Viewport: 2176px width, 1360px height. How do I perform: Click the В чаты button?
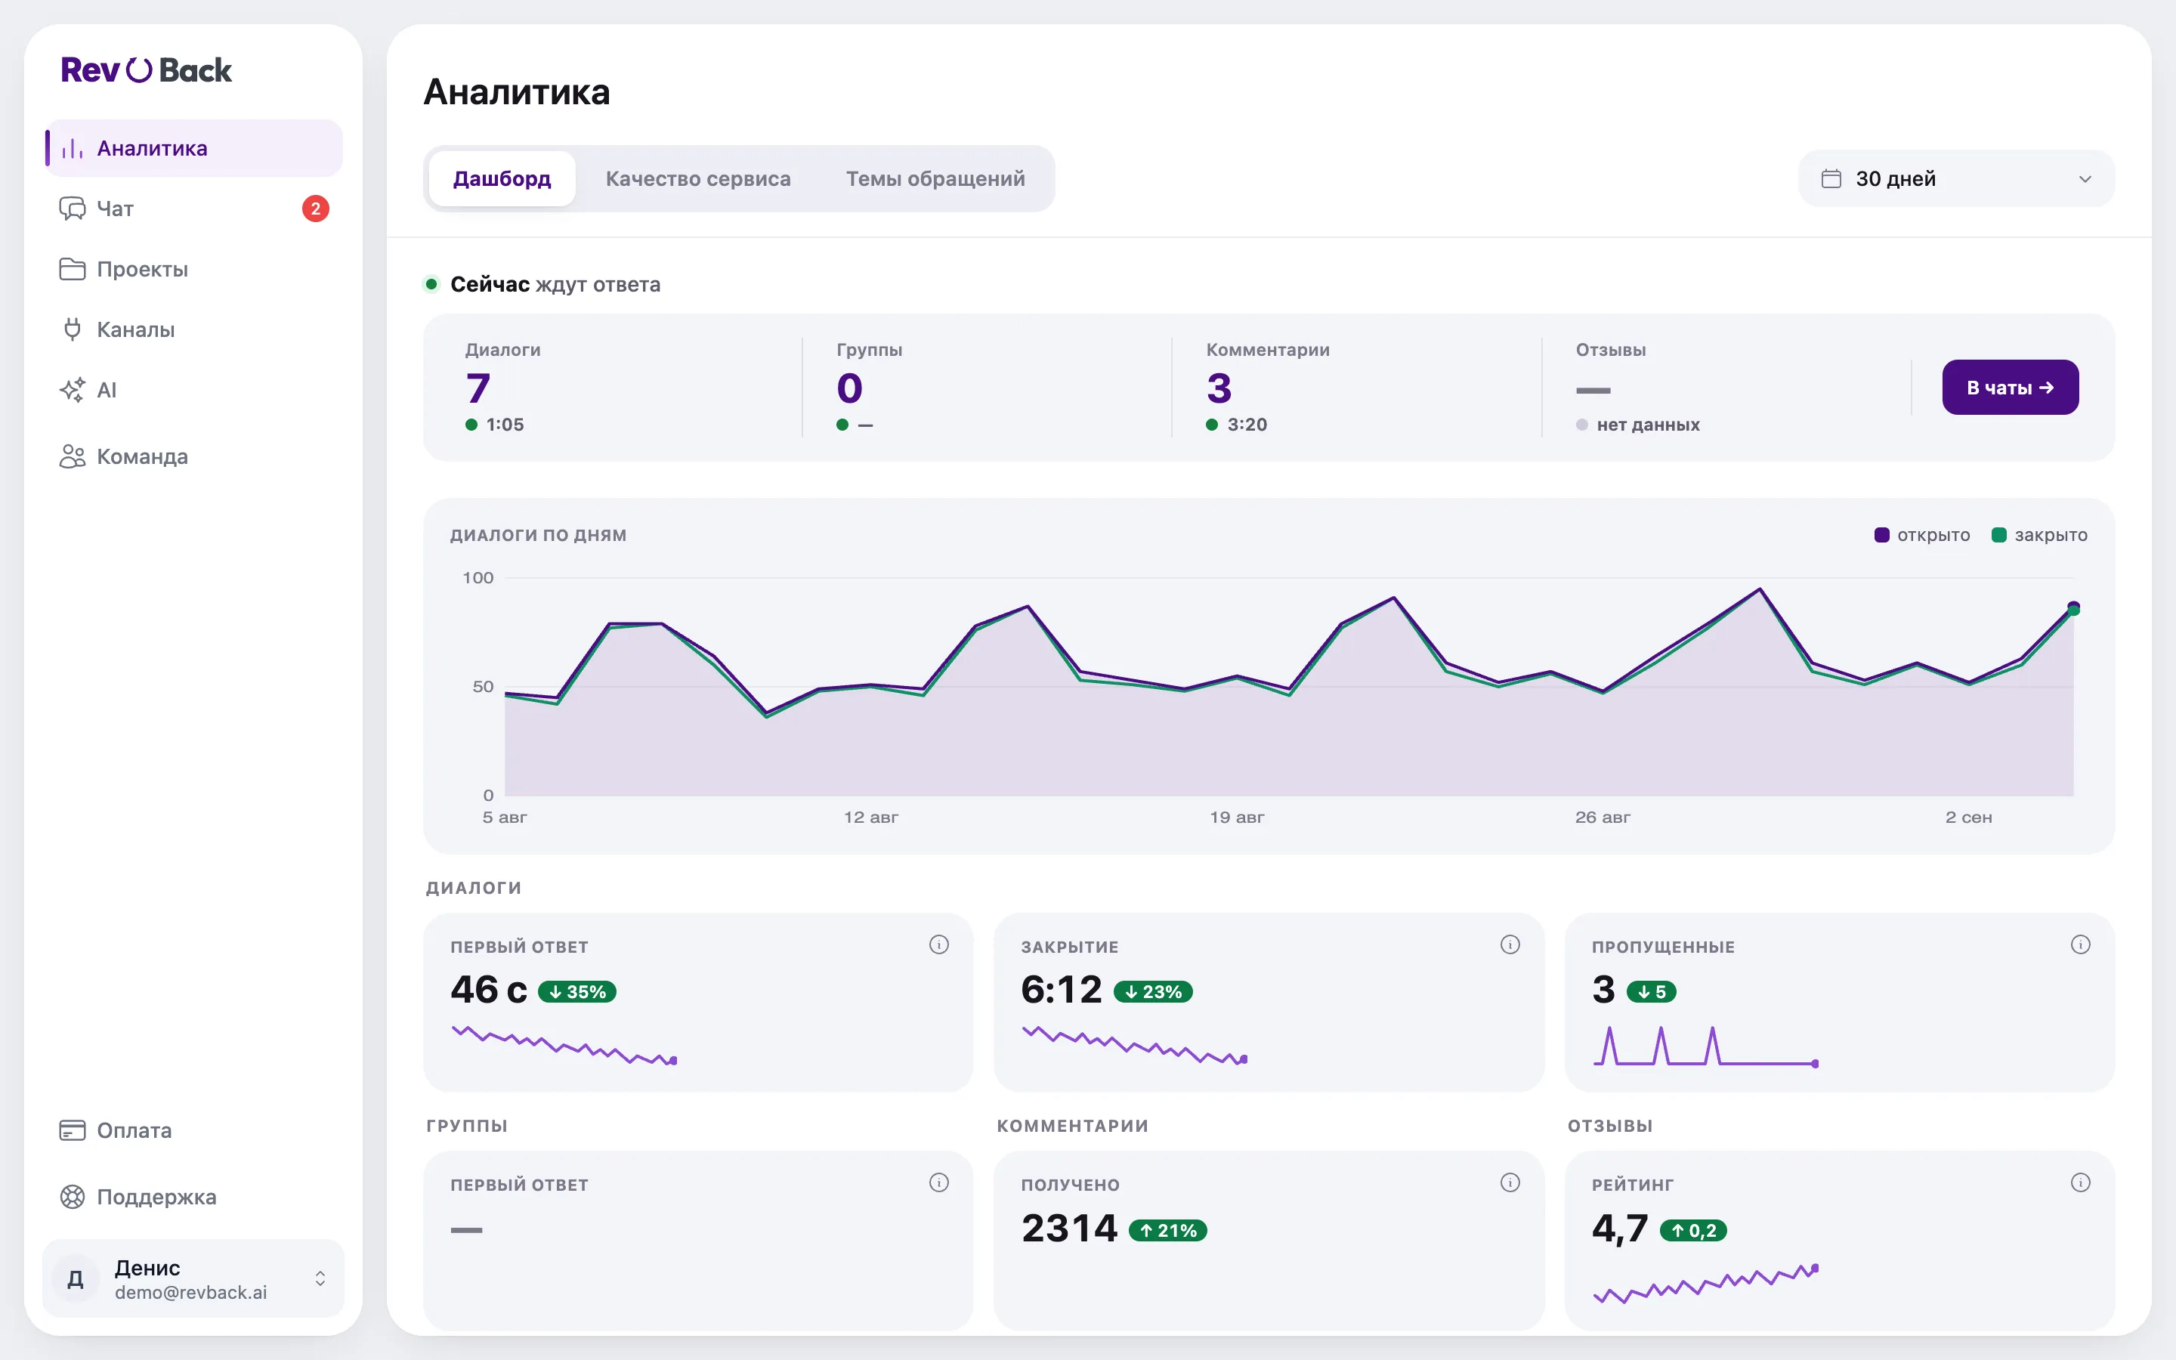pos(2010,388)
